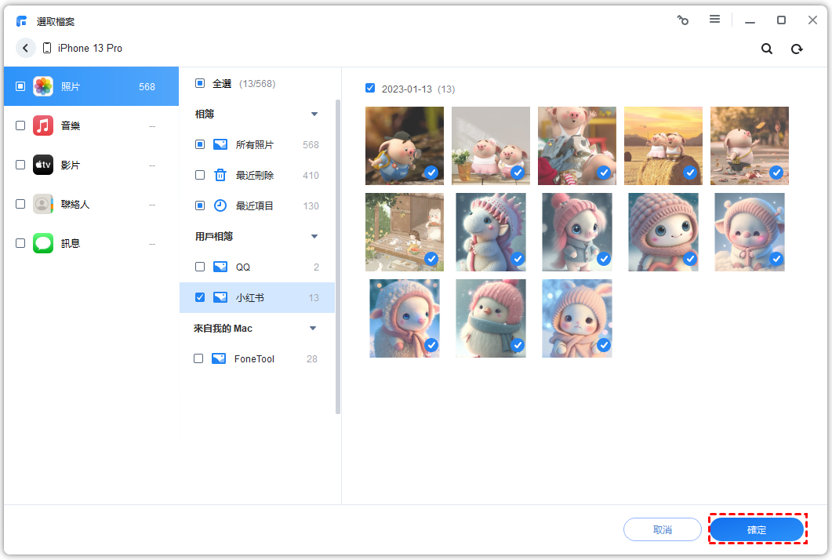Click the 取消 cancel button
The image size is (832, 560).
662,530
